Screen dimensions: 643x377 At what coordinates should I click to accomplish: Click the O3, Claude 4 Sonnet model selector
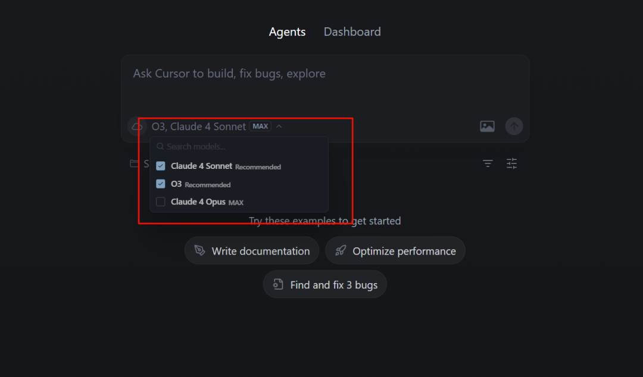point(198,127)
